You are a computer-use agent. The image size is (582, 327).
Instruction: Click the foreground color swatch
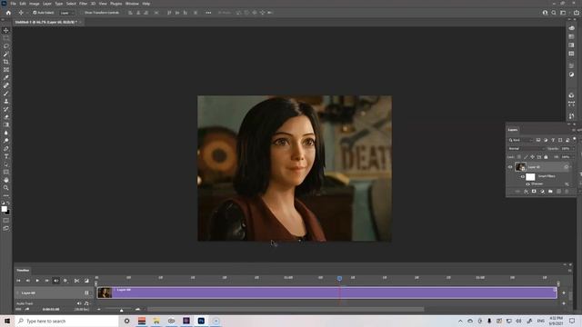4,209
